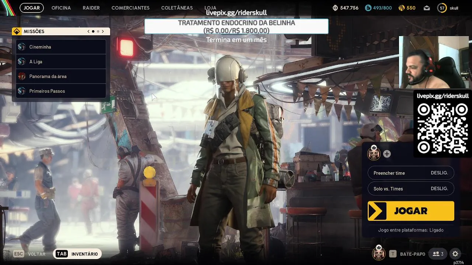
Task: Click the livepix.gg/riderskull text at top
Action: pos(236,13)
